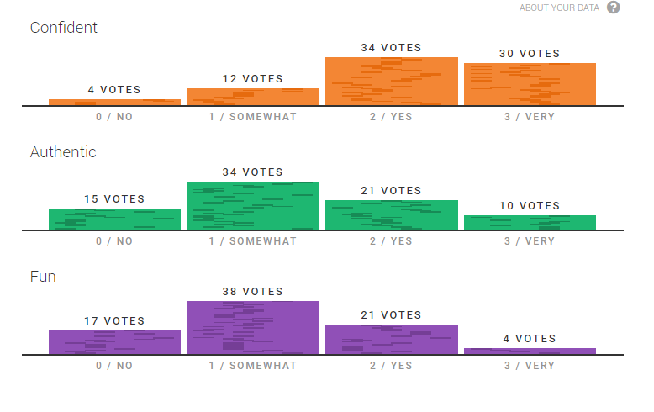Click the About Your Data help icon
Screen dimensions: 654x412
[x=613, y=8]
